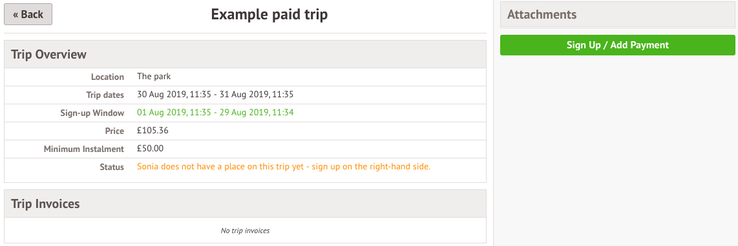Click the trip dates value text
The image size is (738, 246).
(216, 95)
